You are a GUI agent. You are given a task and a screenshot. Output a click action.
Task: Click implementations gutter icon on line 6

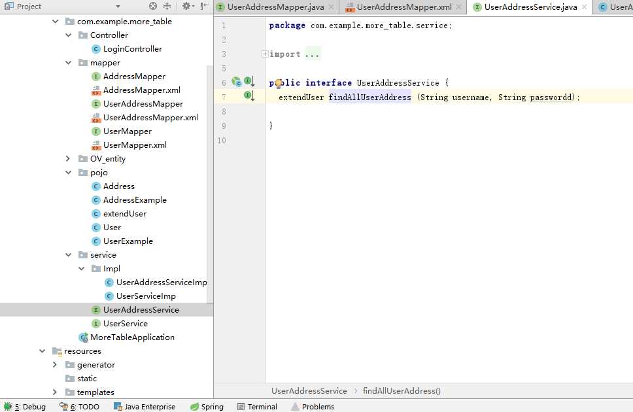click(249, 82)
